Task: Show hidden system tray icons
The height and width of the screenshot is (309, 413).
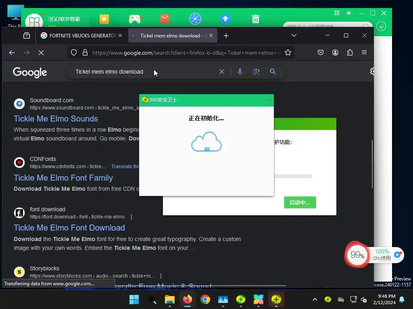Action: click(315, 299)
